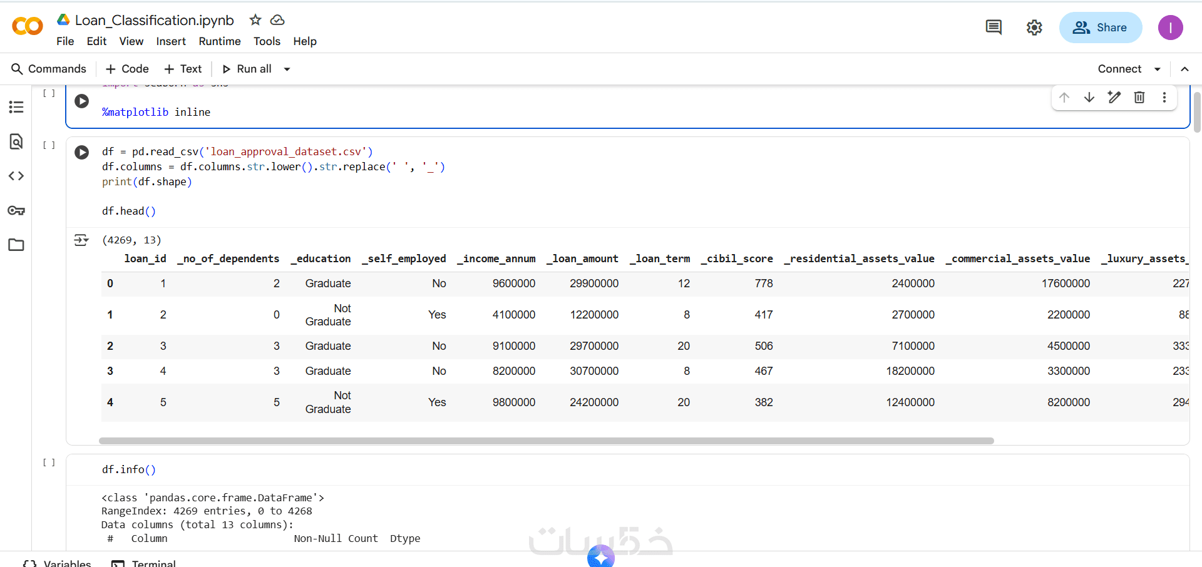Click the _cibil_score column header
This screenshot has height=567, width=1202.
[x=737, y=258]
